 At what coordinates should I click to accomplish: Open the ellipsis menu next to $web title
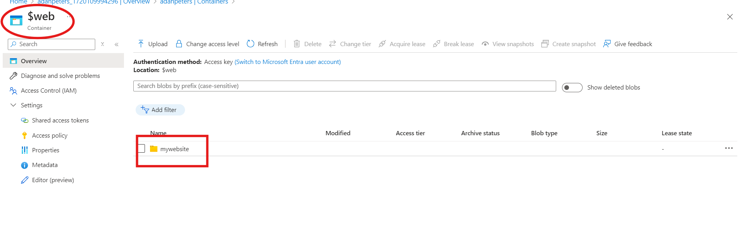(x=69, y=17)
